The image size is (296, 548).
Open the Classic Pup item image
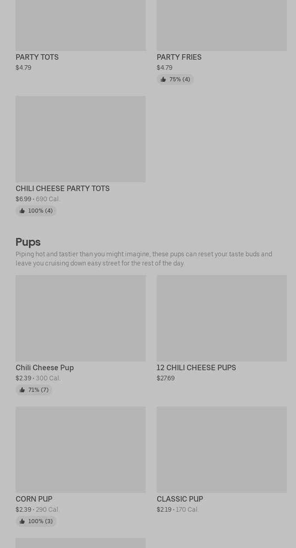[222, 449]
